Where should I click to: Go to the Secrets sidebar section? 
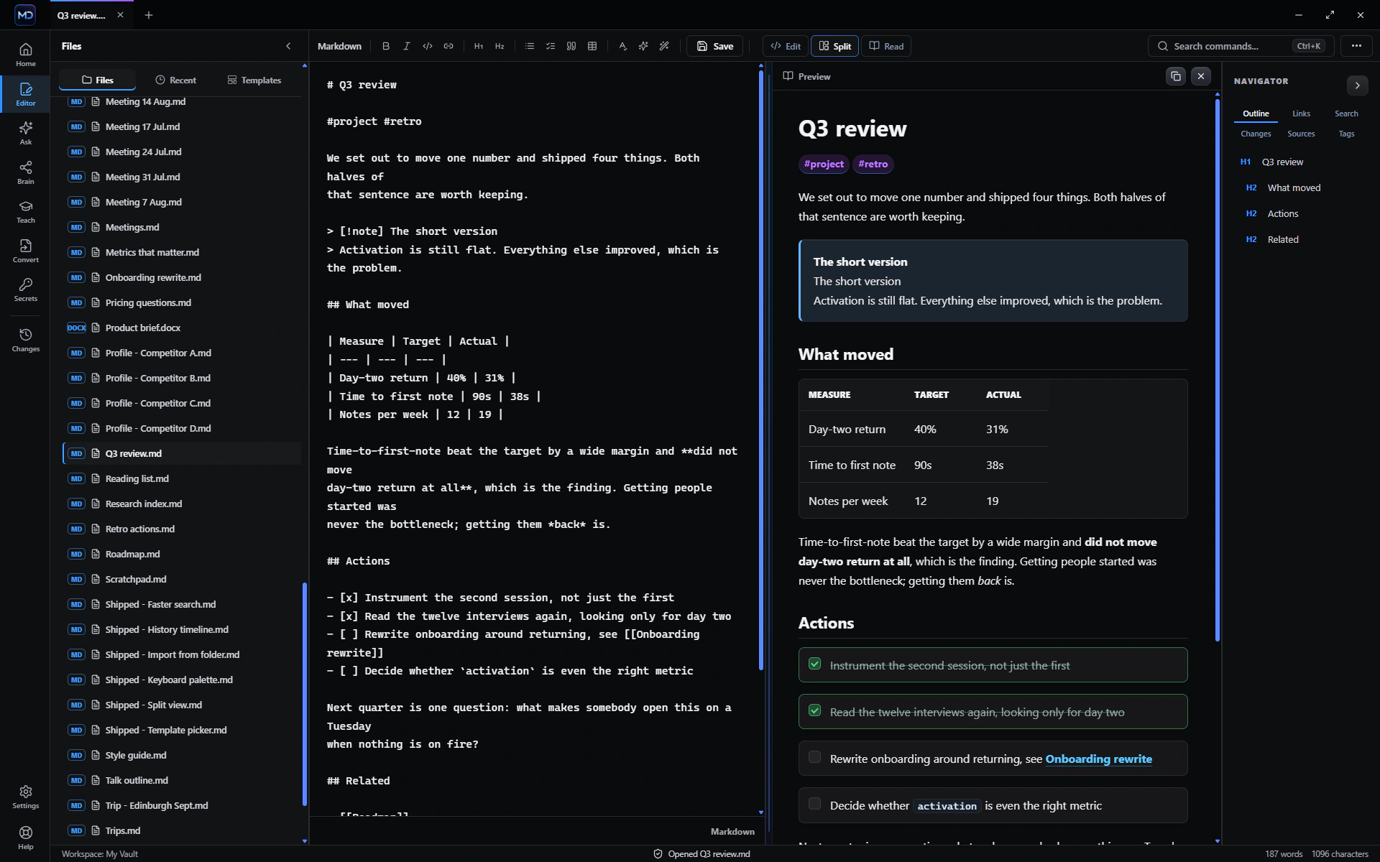[x=26, y=289]
